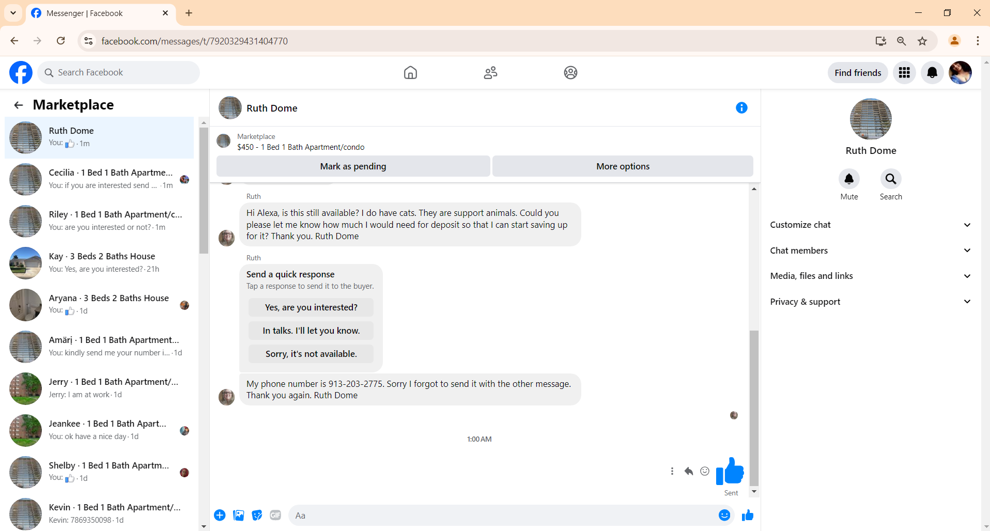Choose a sticker

(x=257, y=515)
